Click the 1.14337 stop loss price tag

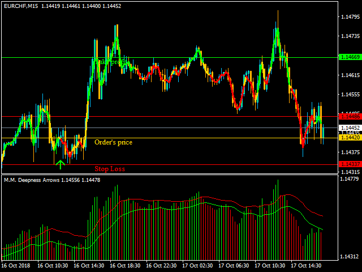[350, 164]
